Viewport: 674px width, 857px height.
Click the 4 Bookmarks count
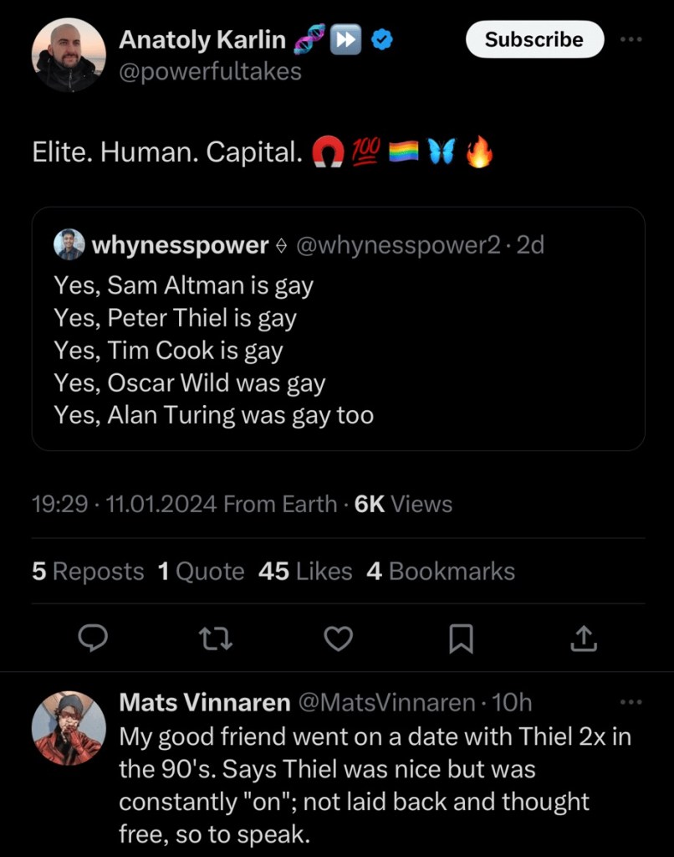(441, 572)
